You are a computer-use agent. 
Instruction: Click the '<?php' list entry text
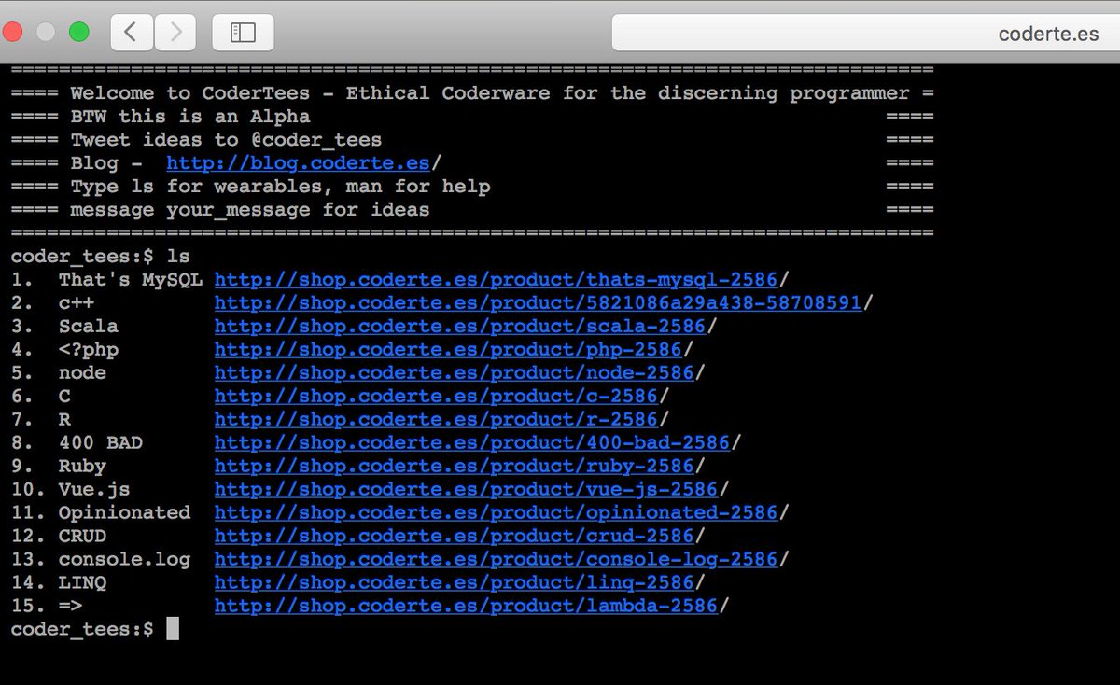click(x=89, y=350)
